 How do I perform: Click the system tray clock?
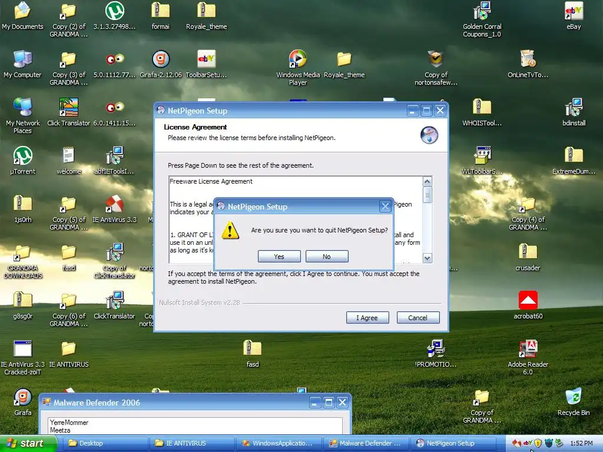point(581,443)
